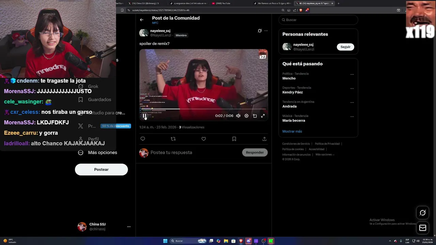Open the Windows Start menu
Image resolution: width=436 pixels, height=245 pixels.
(165, 241)
